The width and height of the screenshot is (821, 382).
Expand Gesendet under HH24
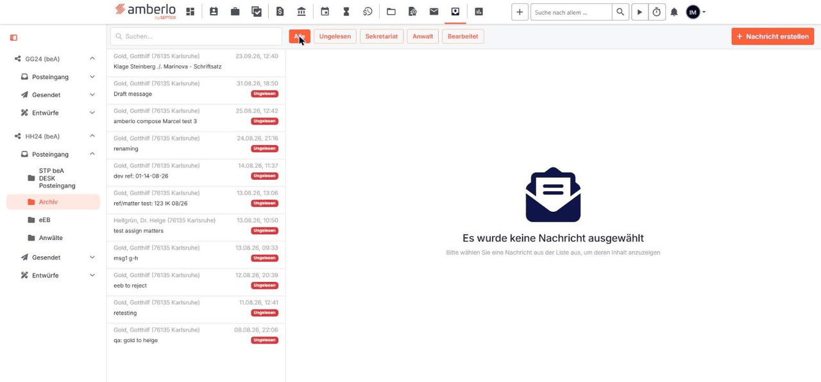[x=92, y=257]
